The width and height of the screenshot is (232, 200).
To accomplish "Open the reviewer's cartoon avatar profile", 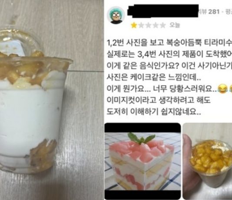I will coord(116,15).
